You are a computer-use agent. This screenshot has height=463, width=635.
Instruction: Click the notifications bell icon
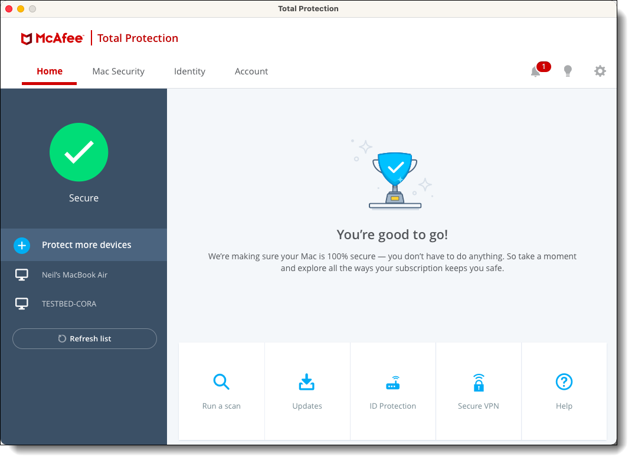[535, 71]
